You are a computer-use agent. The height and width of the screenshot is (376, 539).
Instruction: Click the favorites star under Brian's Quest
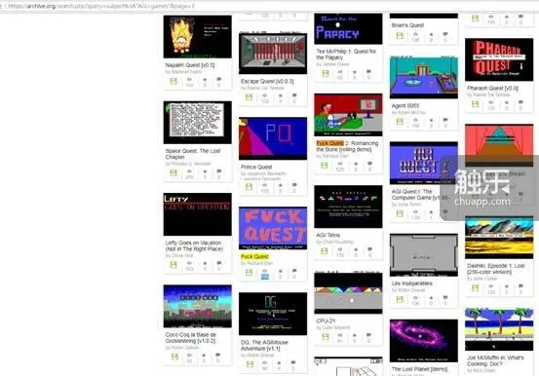point(431,34)
